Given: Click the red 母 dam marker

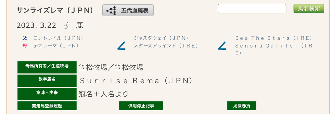Looking at the screenshot, I should click(25, 45).
